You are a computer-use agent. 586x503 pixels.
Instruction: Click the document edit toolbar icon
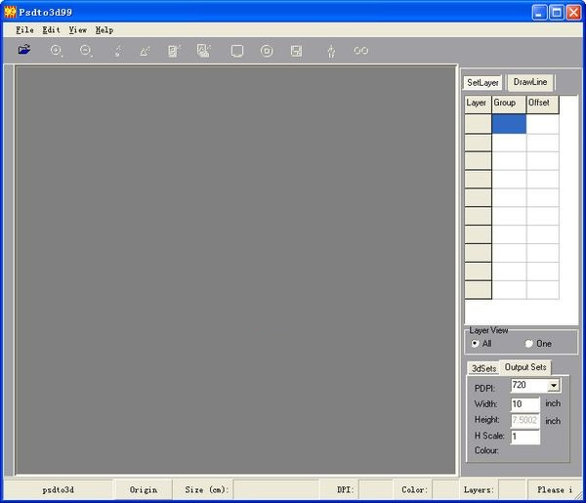(x=174, y=51)
